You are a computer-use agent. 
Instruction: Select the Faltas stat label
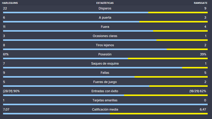pyautogui.click(x=105, y=73)
